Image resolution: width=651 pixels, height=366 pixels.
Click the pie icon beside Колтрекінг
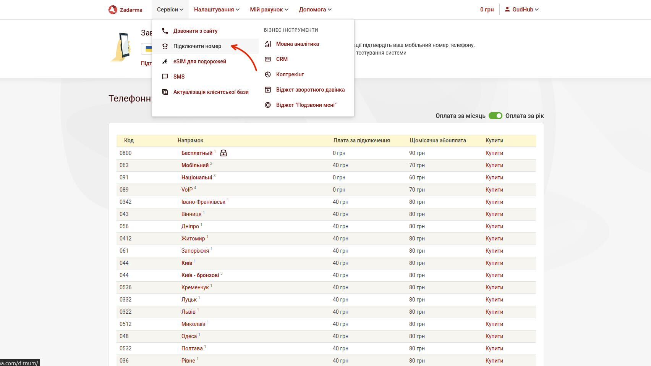click(x=268, y=74)
